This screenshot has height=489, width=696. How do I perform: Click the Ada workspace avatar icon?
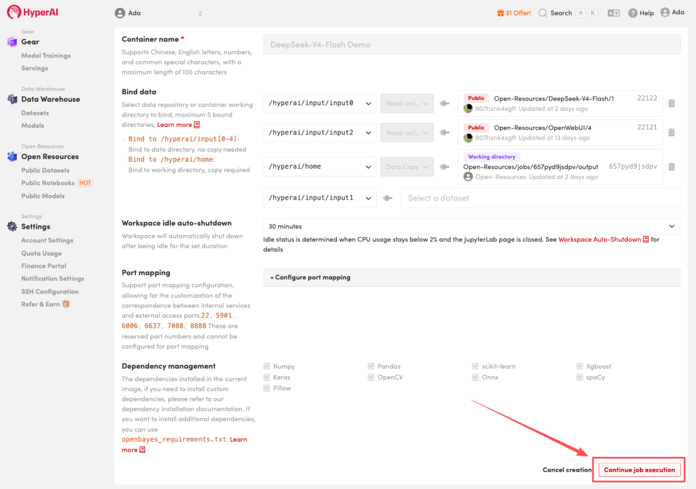[x=120, y=13]
